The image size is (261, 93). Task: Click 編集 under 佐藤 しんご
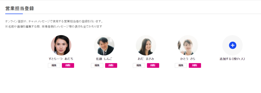(x=97, y=66)
